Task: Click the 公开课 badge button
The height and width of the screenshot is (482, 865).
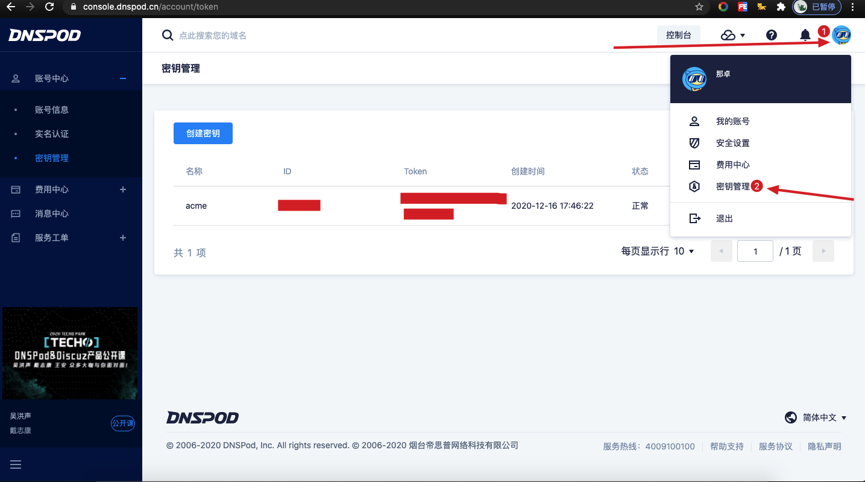Action: pos(123,423)
